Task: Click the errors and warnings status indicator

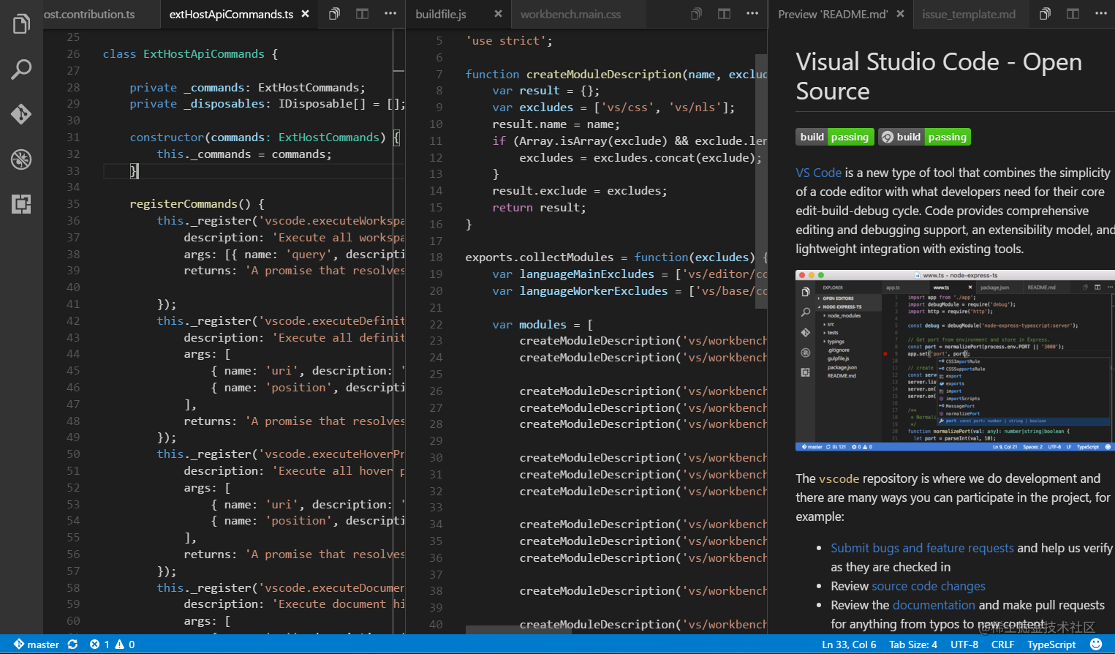Action: tap(112, 644)
